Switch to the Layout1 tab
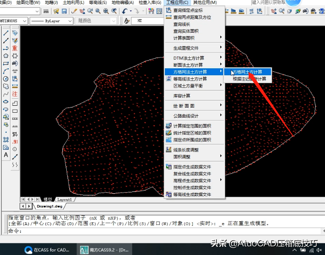 [x=65, y=199]
